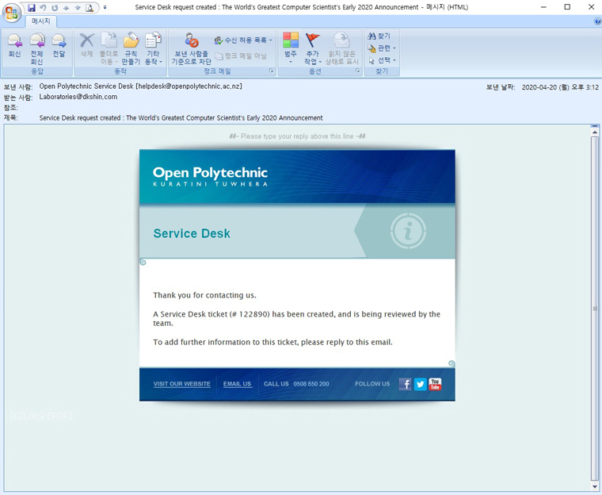Open 범주 categorize color dropdown
Viewport: 602px width, 495px height.
291,48
